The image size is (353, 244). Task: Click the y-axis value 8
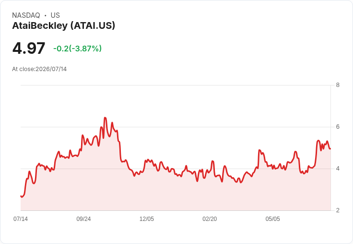click(x=338, y=85)
